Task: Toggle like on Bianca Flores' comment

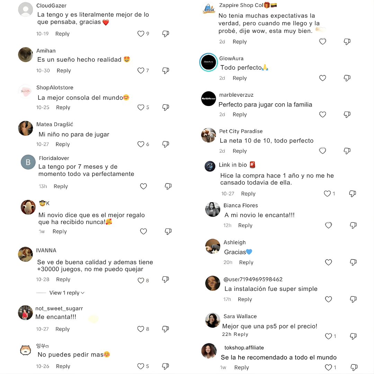Action: pos(329,225)
